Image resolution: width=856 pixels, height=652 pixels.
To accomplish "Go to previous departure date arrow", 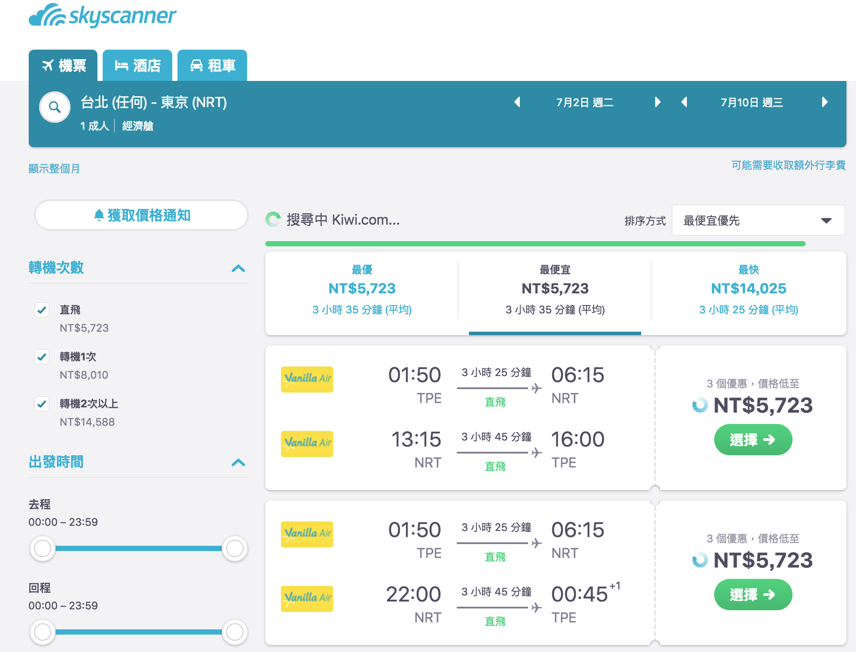I will point(517,102).
